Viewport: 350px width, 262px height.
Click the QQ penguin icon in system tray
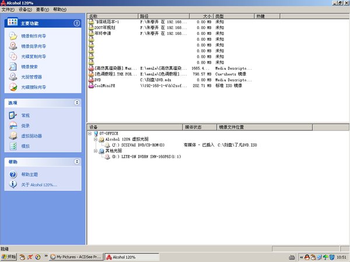[307, 257]
